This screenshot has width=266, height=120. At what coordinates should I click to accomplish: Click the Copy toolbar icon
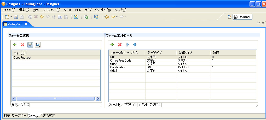60,17
